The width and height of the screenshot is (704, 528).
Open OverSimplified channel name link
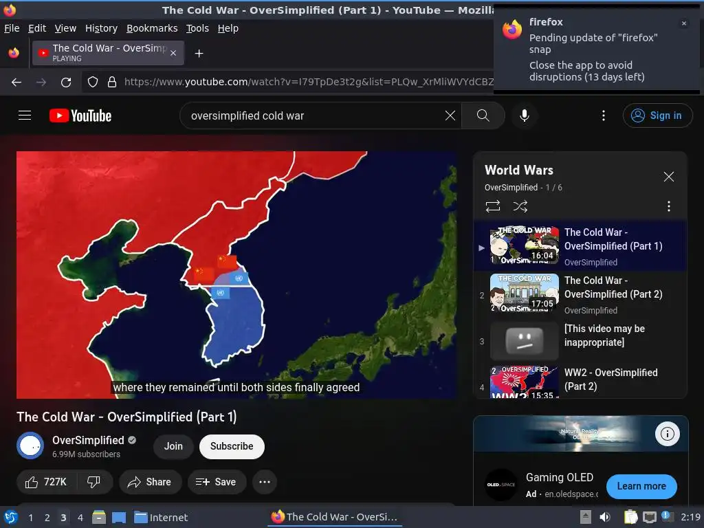point(88,440)
